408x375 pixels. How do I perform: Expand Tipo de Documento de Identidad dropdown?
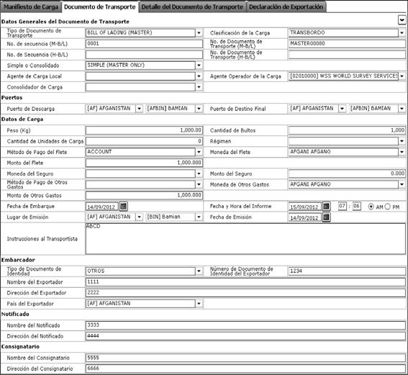click(199, 271)
